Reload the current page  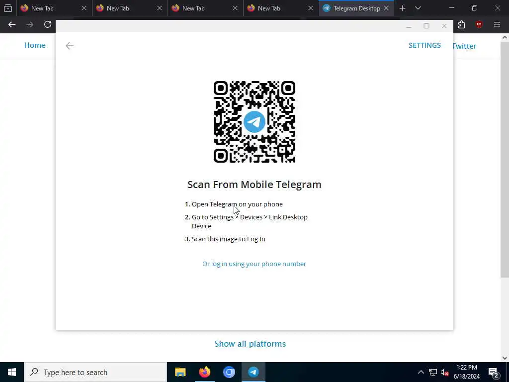[x=48, y=24]
